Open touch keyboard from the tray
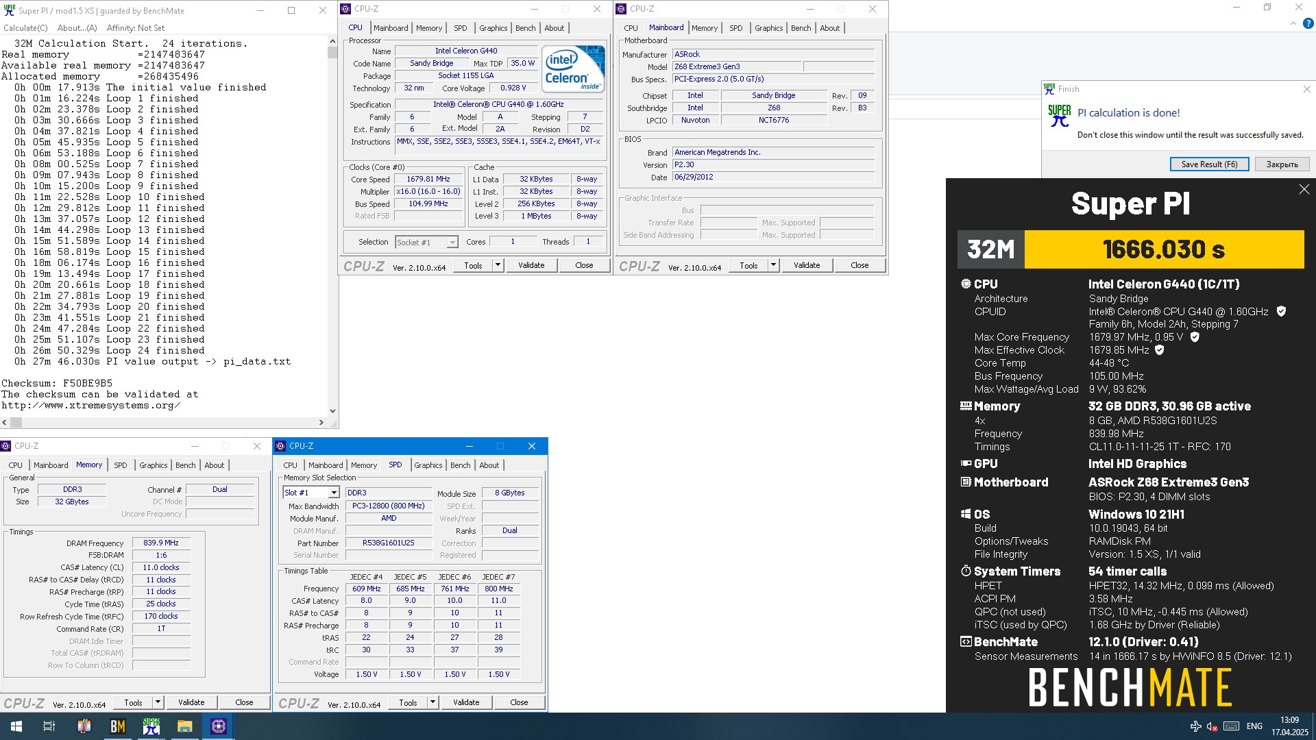This screenshot has width=1316, height=740. [1231, 726]
